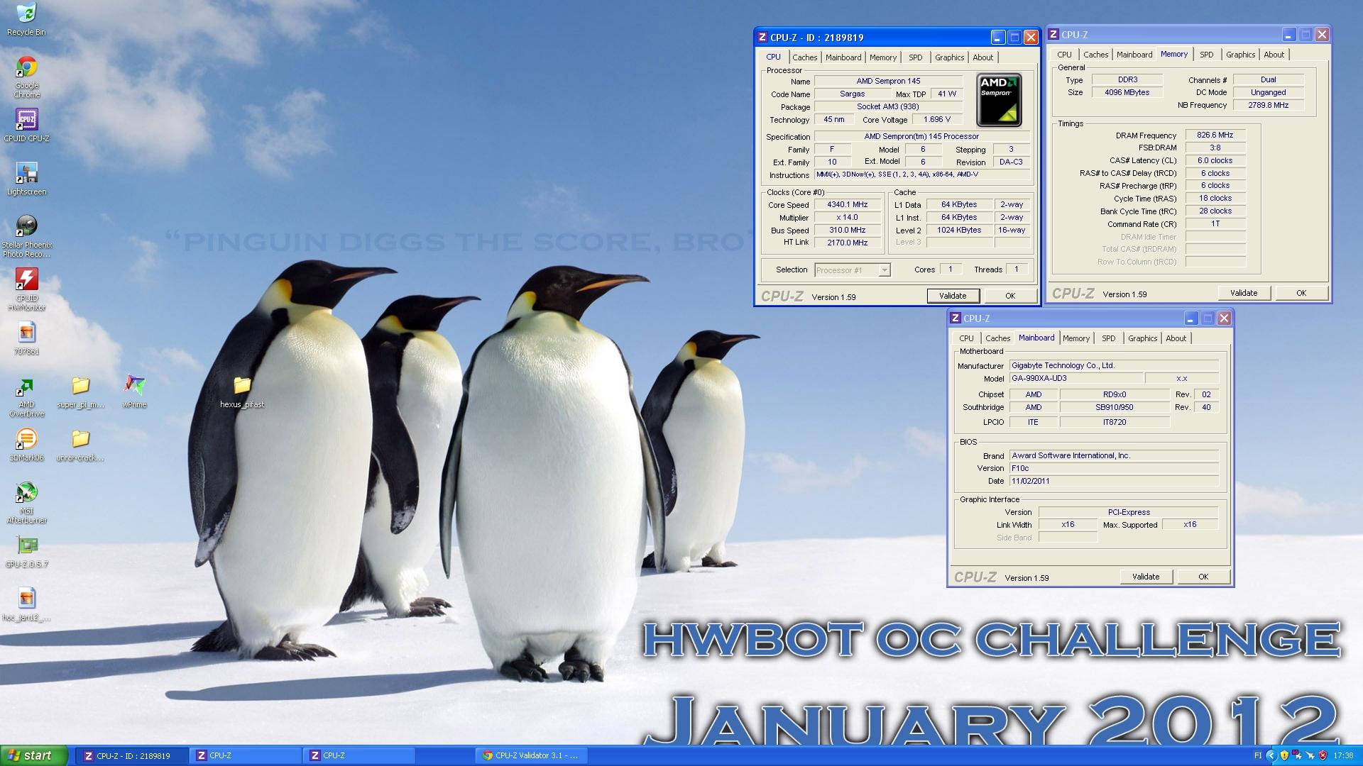Viewport: 1363px width, 766px height.
Task: Click the FSB:DRAM 3:8 value
Action: tap(1215, 148)
